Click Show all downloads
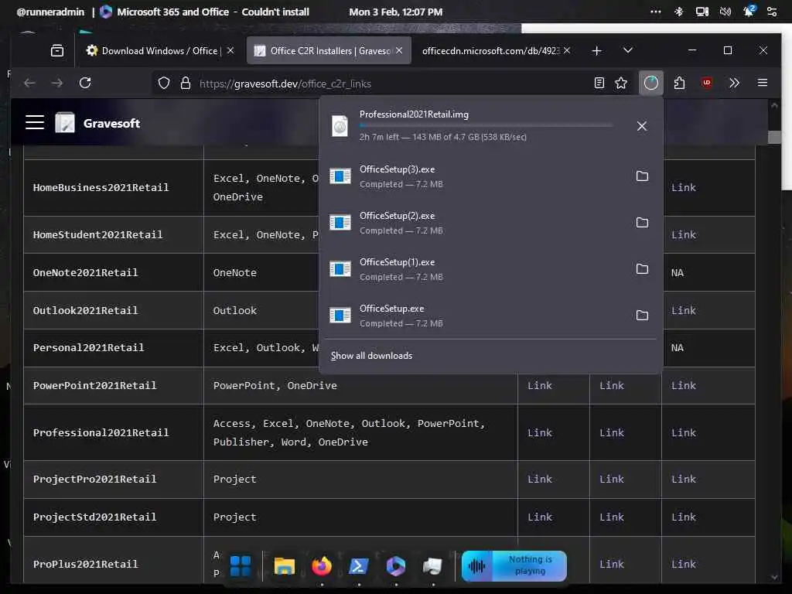This screenshot has width=792, height=594. click(371, 356)
